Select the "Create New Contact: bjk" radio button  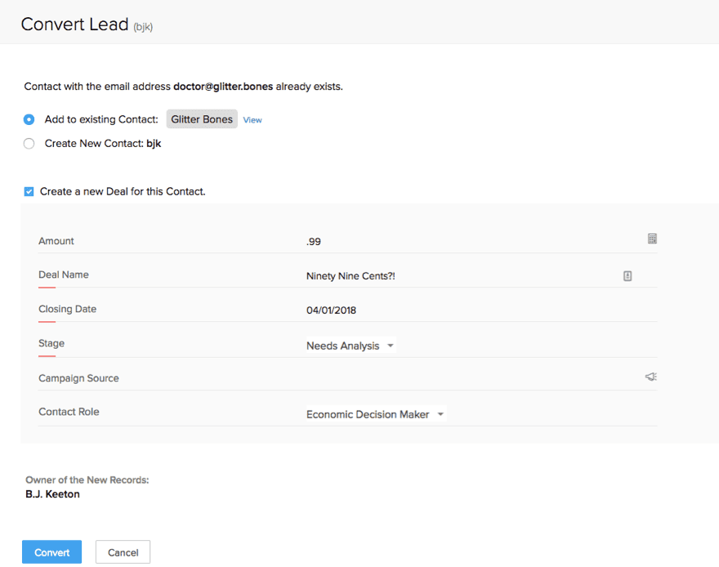[x=29, y=143]
